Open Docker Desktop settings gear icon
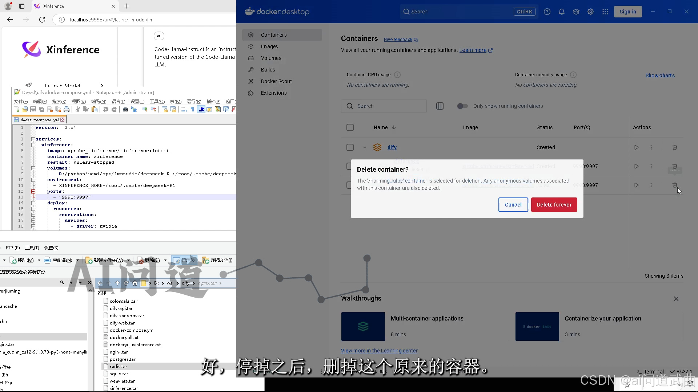Image resolution: width=698 pixels, height=392 pixels. point(590,12)
